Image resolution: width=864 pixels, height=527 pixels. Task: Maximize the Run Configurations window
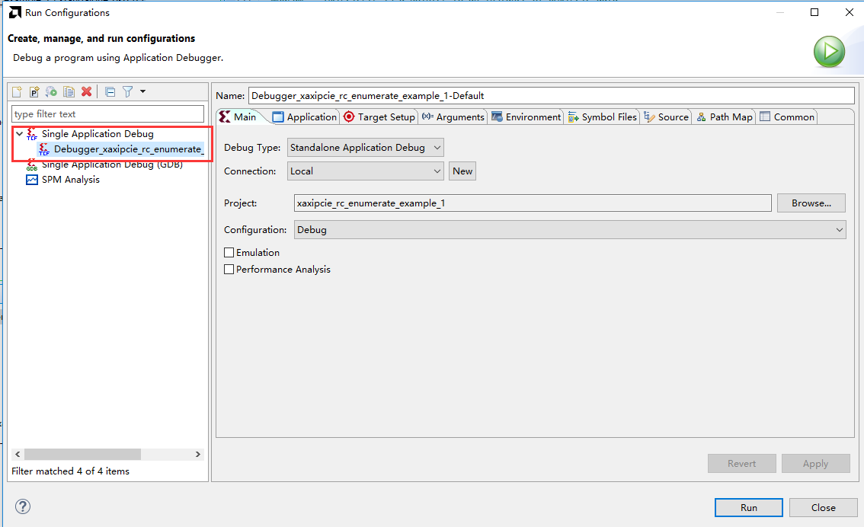tap(814, 12)
